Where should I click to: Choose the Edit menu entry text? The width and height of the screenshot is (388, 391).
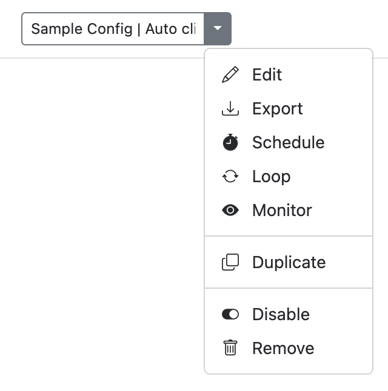(x=267, y=75)
